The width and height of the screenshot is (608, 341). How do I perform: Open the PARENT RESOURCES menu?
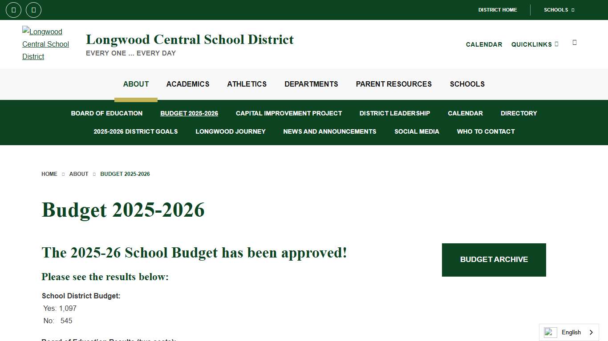[393, 84]
